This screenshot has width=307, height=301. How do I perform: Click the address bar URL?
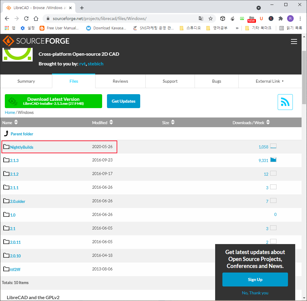[x=100, y=18]
